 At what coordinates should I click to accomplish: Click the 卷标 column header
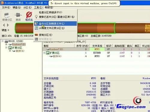tap(58, 46)
